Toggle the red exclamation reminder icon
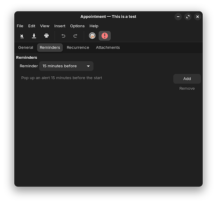The width and height of the screenshot is (217, 204). pos(105,36)
